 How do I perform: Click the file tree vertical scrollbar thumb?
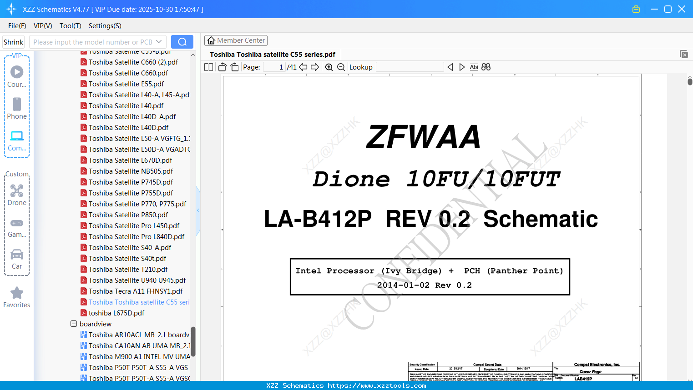click(193, 341)
